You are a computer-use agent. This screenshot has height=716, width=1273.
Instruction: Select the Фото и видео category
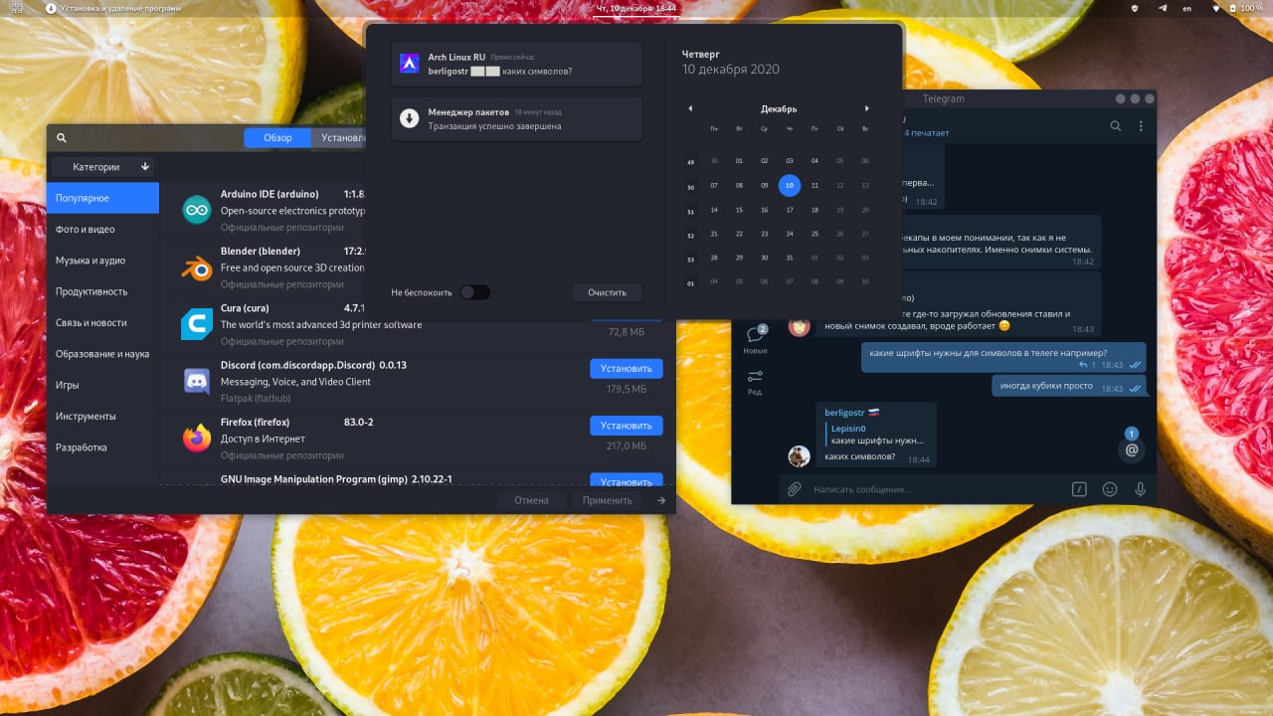[103, 229]
